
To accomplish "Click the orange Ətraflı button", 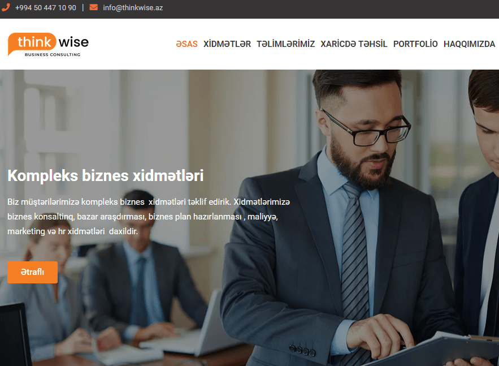I will [32, 272].
